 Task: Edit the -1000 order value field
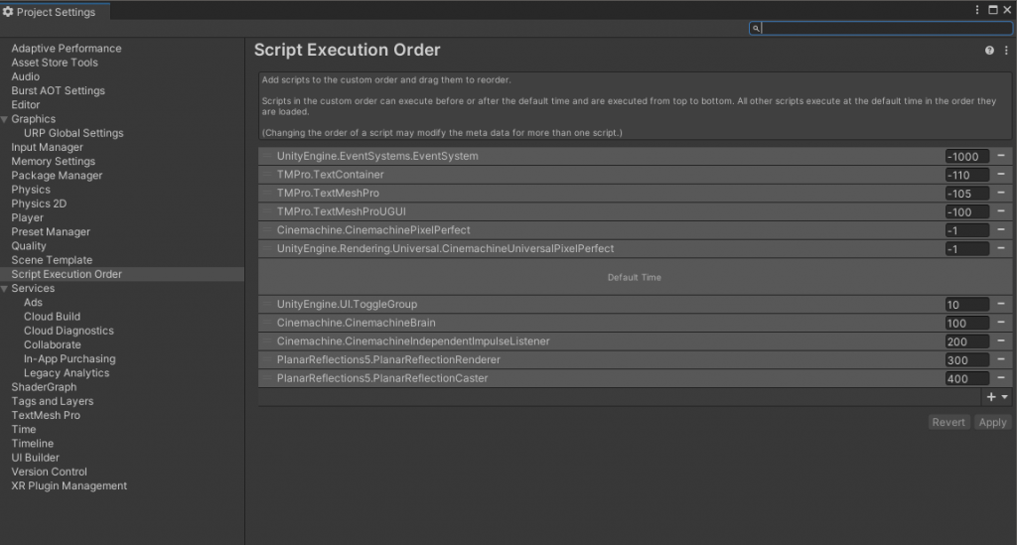966,156
